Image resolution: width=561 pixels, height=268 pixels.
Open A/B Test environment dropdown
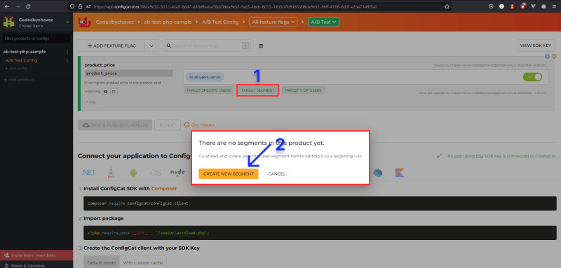323,22
